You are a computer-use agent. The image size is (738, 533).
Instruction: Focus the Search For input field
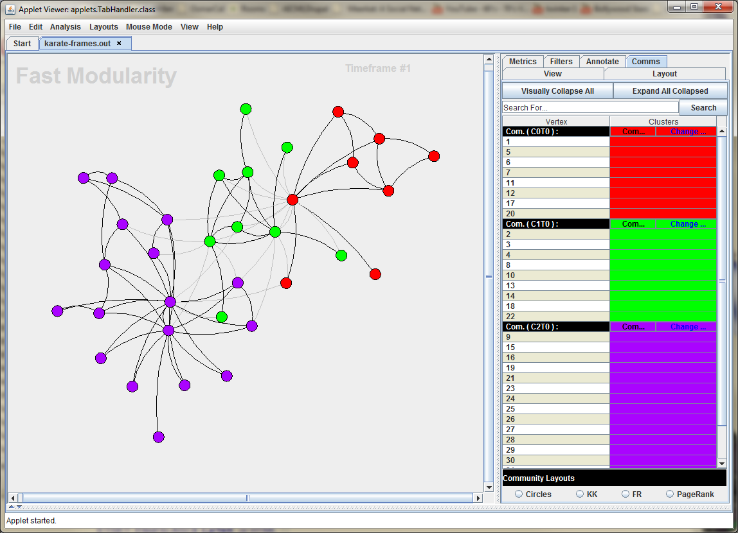(x=590, y=108)
